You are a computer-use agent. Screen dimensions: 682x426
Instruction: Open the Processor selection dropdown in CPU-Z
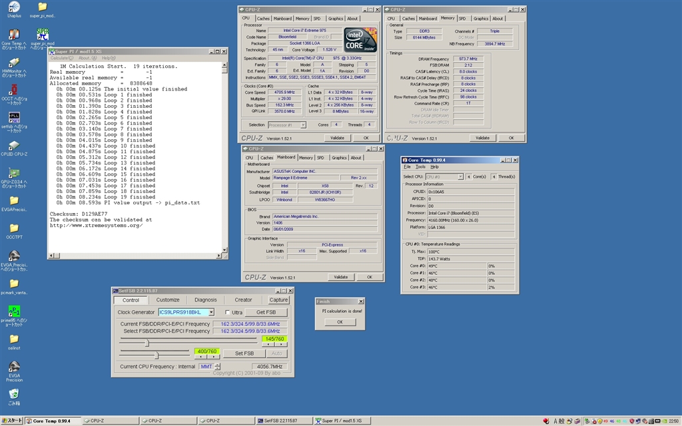tap(303, 124)
